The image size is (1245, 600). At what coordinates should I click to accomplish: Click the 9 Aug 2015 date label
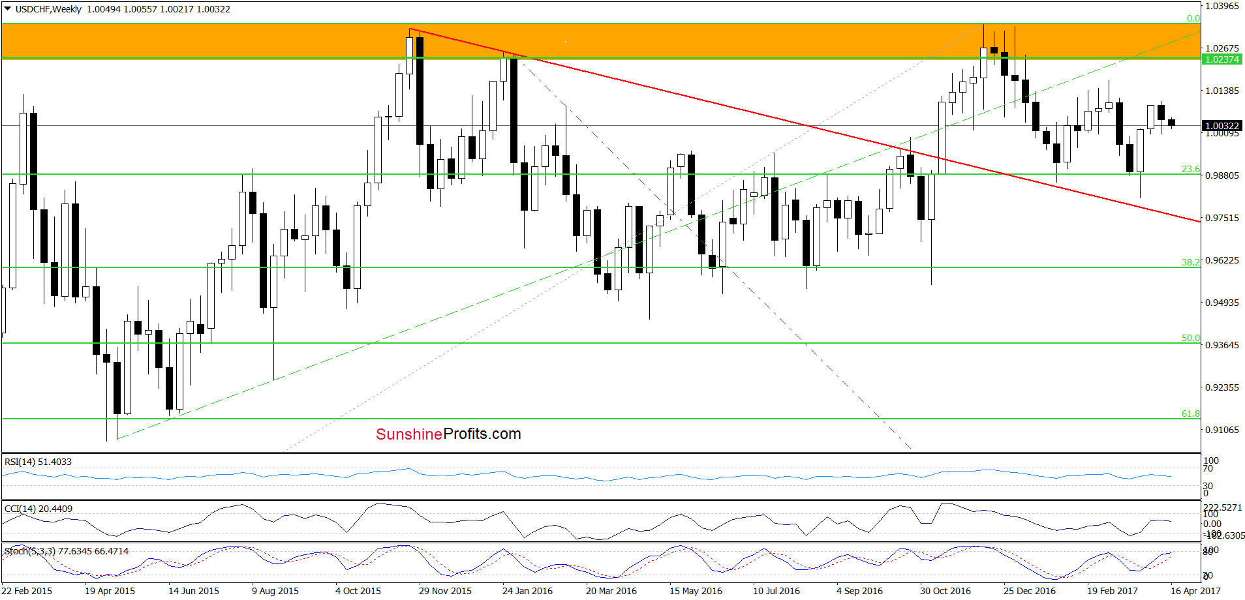click(x=275, y=591)
